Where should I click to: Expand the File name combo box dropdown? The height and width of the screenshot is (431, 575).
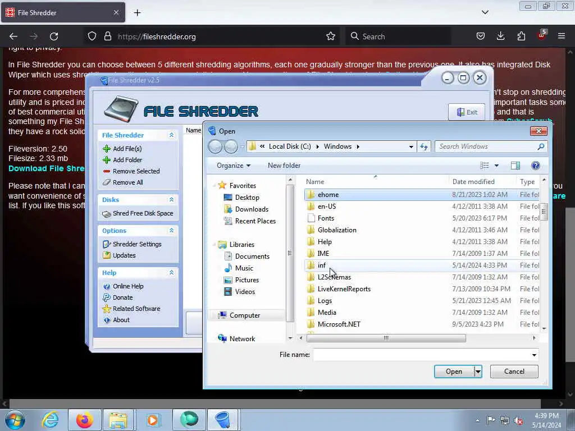(535, 355)
